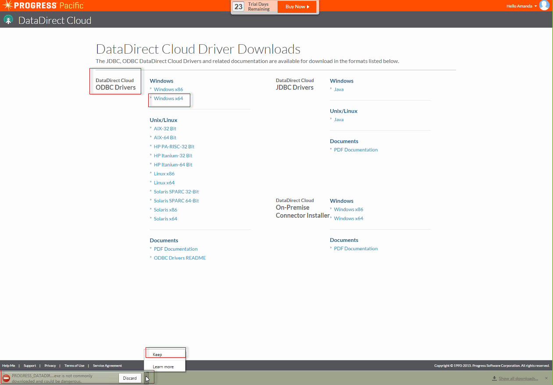Open ODBC PDF Documentation link

[175, 249]
